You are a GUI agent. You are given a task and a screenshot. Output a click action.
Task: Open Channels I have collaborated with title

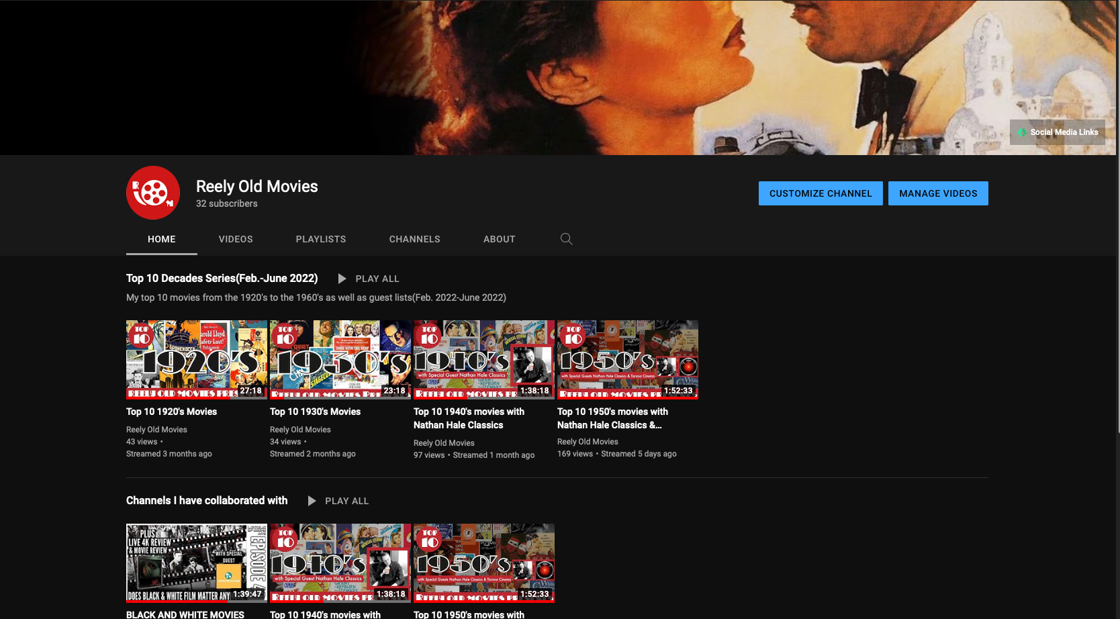click(207, 500)
